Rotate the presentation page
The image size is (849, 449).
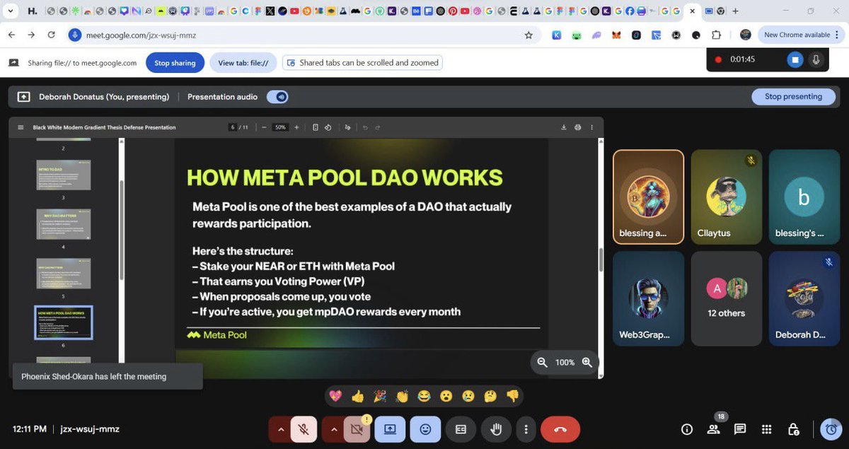328,127
